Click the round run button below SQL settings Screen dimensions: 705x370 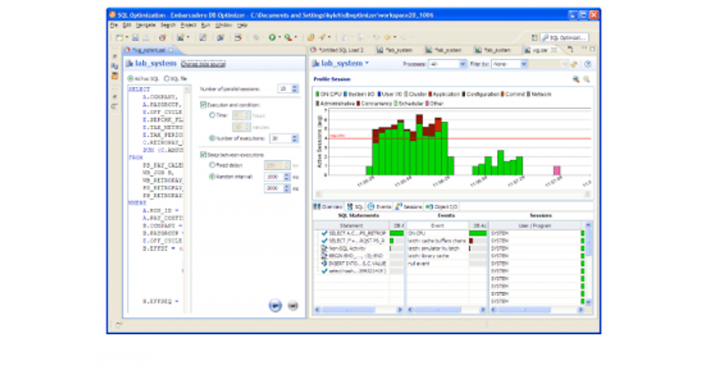coord(275,305)
